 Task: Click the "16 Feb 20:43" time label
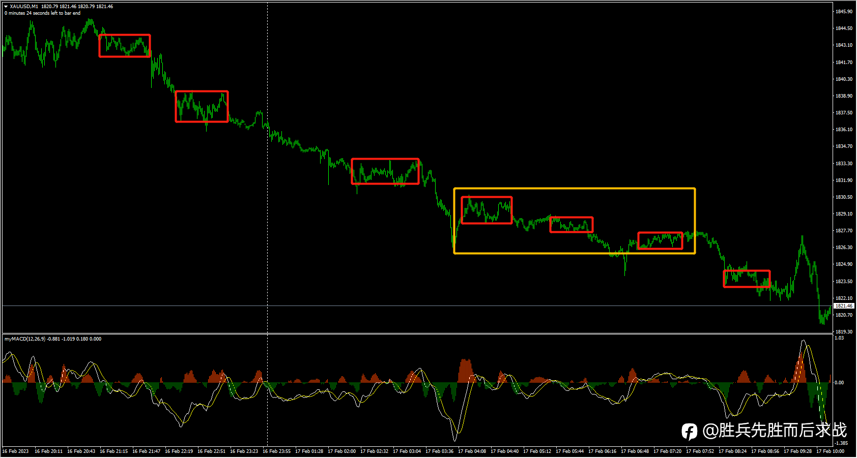tap(81, 451)
